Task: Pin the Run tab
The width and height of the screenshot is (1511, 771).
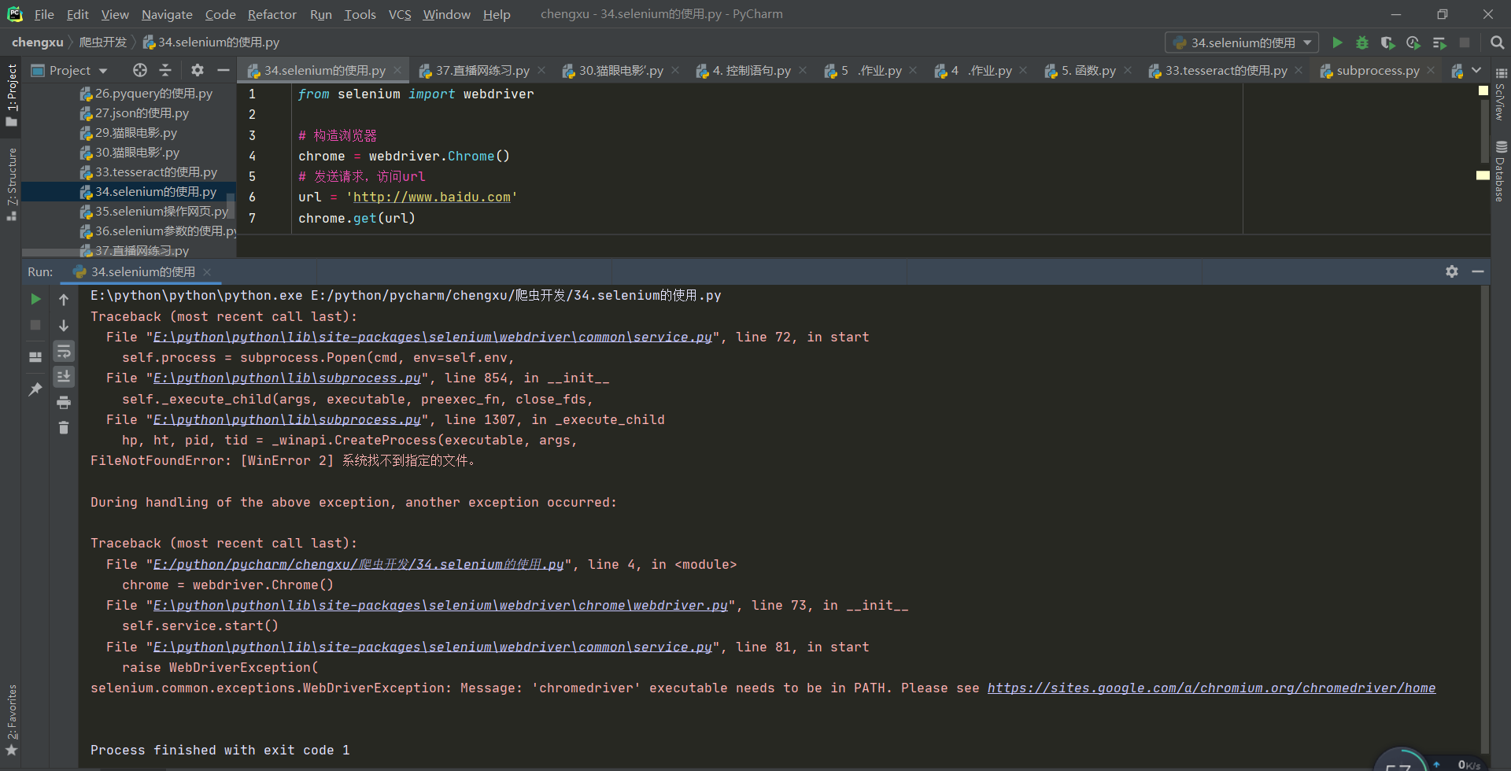Action: pyautogui.click(x=35, y=389)
